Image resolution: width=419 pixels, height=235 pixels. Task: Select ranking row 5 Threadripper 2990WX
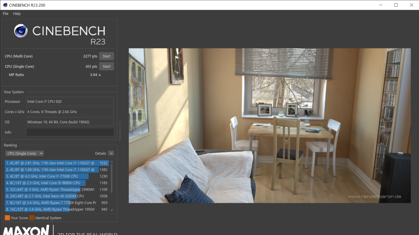coord(57,190)
